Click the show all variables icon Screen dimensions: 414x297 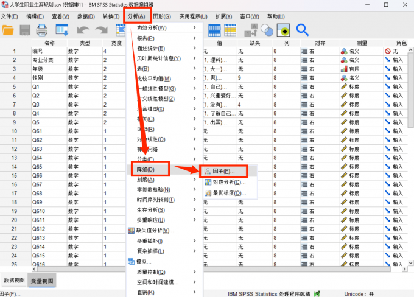tap(283, 30)
